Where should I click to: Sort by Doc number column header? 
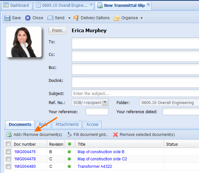pyautogui.click(x=29, y=144)
